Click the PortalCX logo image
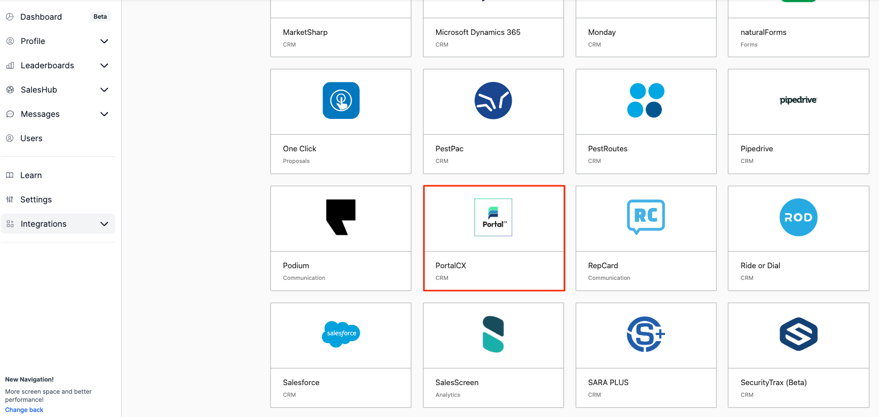The width and height of the screenshot is (879, 417). [493, 217]
